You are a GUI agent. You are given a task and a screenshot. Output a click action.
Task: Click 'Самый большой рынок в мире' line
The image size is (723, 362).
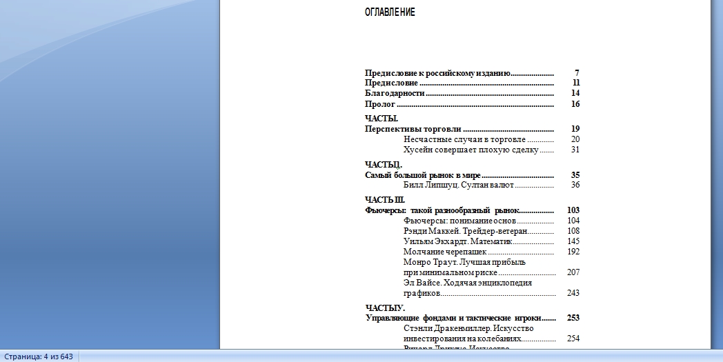coord(422,175)
